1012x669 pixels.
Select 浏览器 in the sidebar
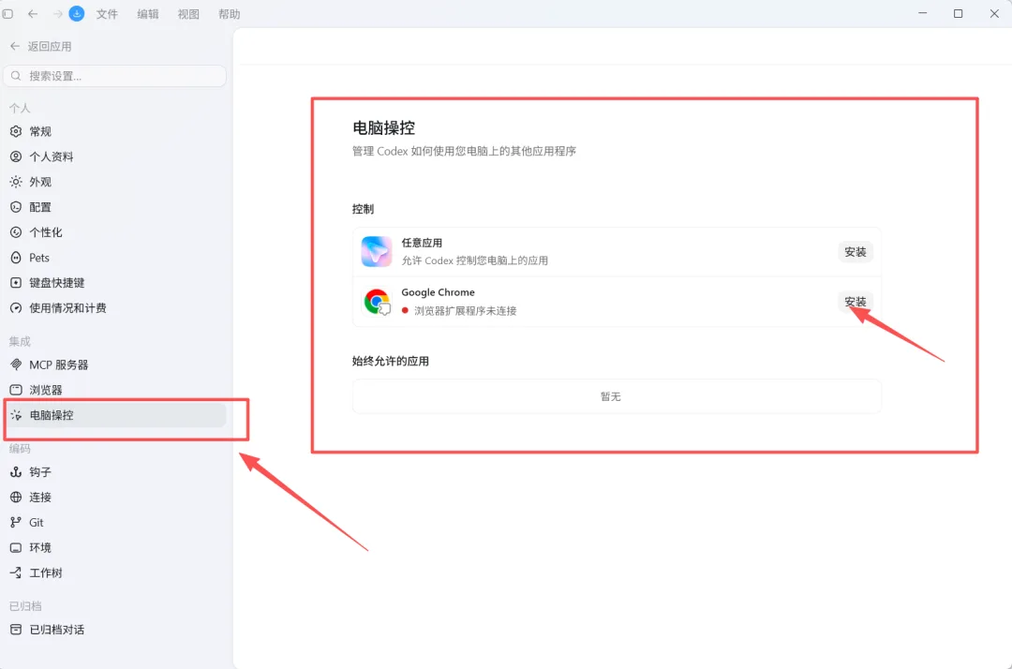[x=115, y=390]
